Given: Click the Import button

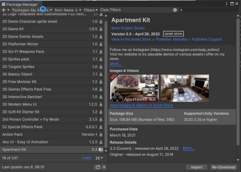Looking at the screenshot, I should 196,167.
